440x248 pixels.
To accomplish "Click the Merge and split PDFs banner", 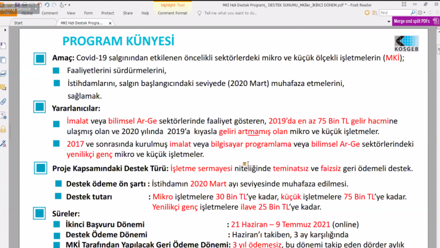I will tap(415, 21).
